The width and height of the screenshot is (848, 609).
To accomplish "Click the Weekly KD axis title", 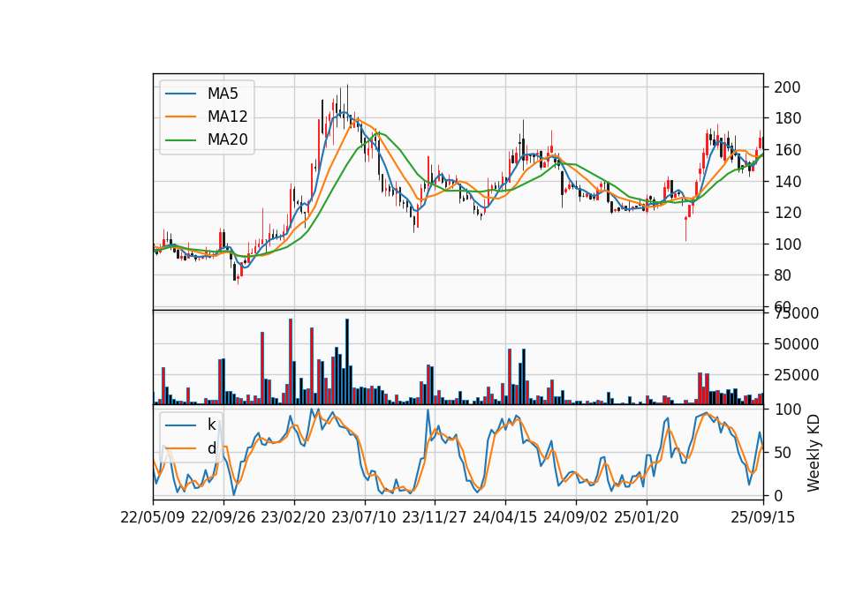I will [x=814, y=453].
